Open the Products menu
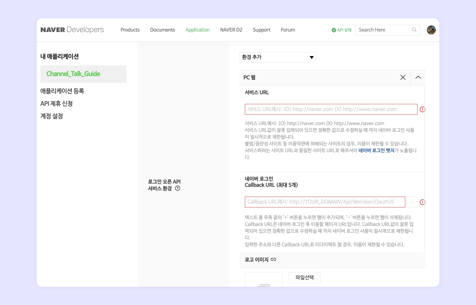 [130, 30]
